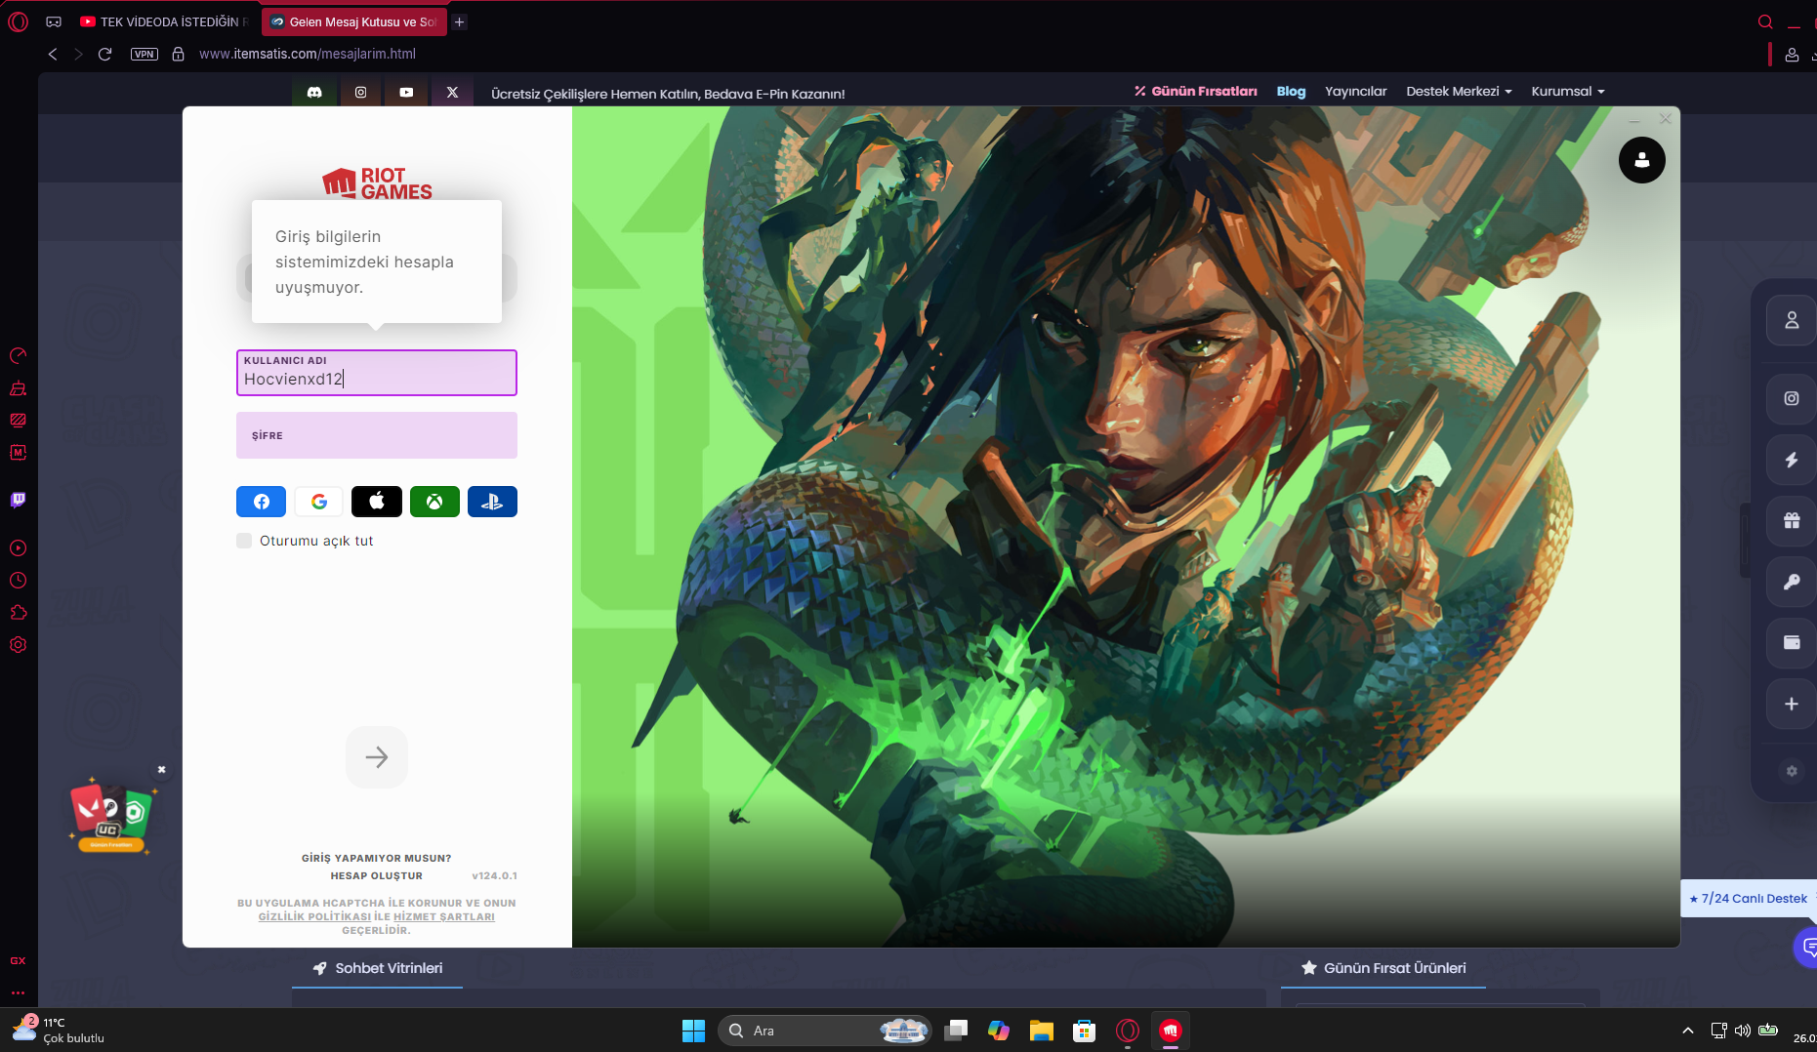Click the Discord icon in site header

(x=314, y=92)
